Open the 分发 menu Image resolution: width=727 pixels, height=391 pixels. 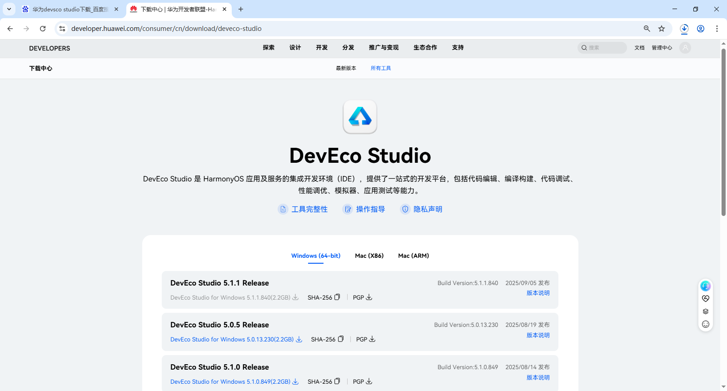click(349, 48)
